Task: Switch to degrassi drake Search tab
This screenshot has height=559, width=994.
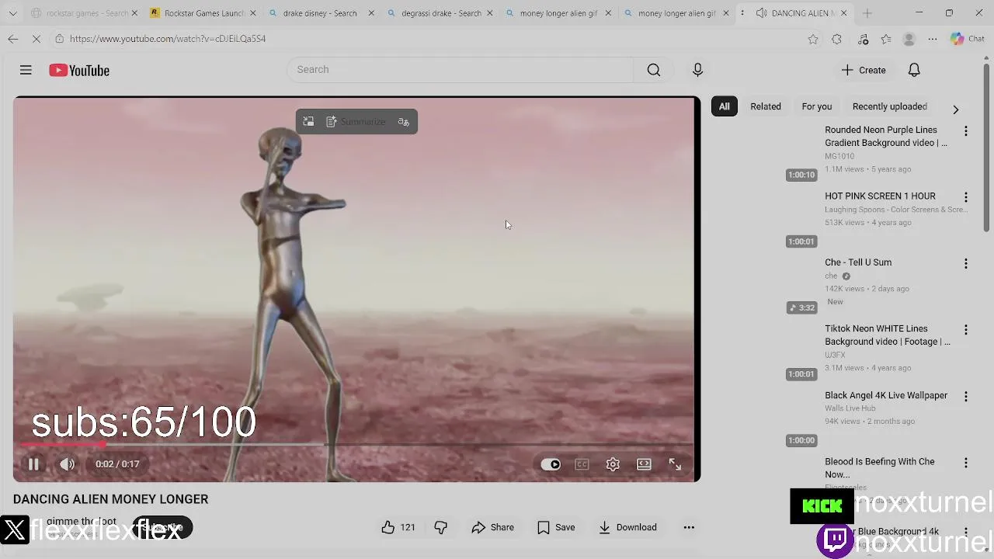Action: [x=440, y=13]
